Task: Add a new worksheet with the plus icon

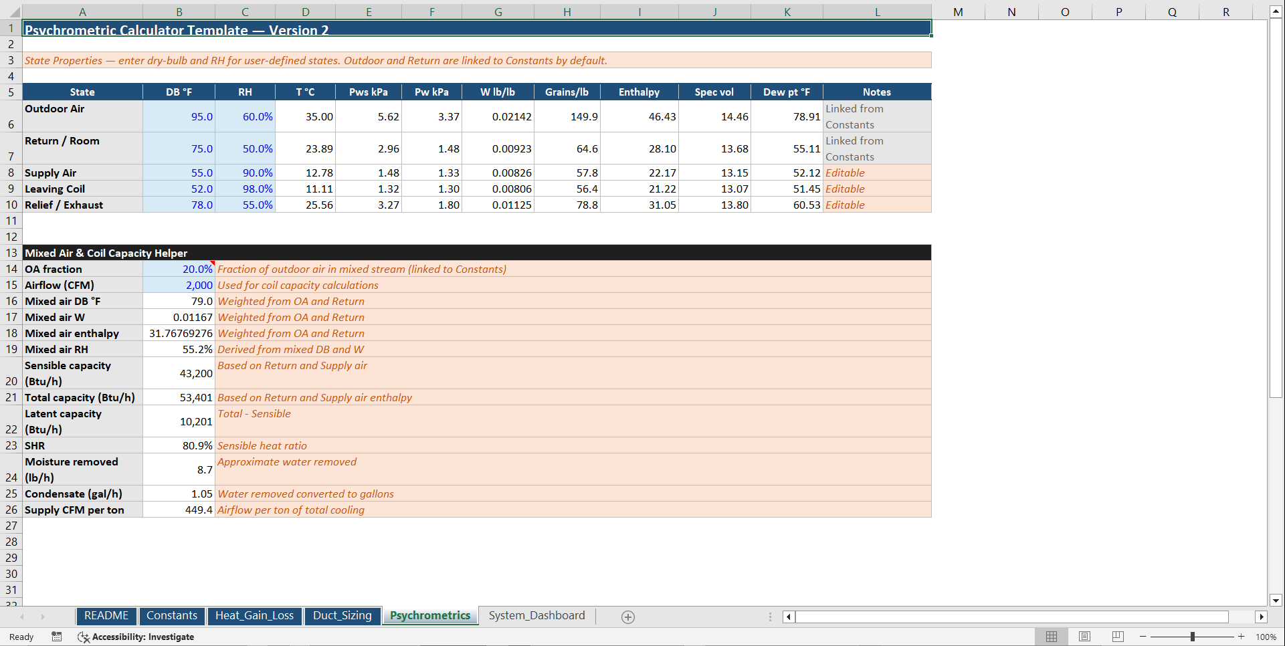Action: pos(627,616)
